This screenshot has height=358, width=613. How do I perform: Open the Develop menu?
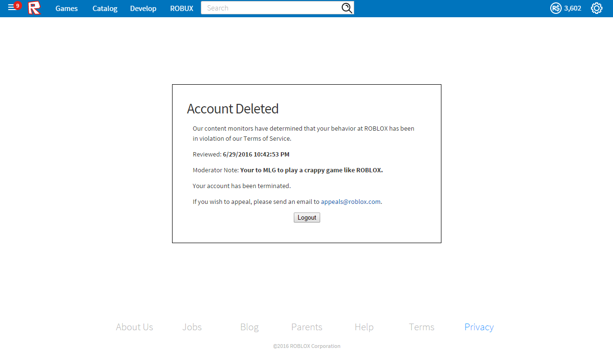pos(143,9)
